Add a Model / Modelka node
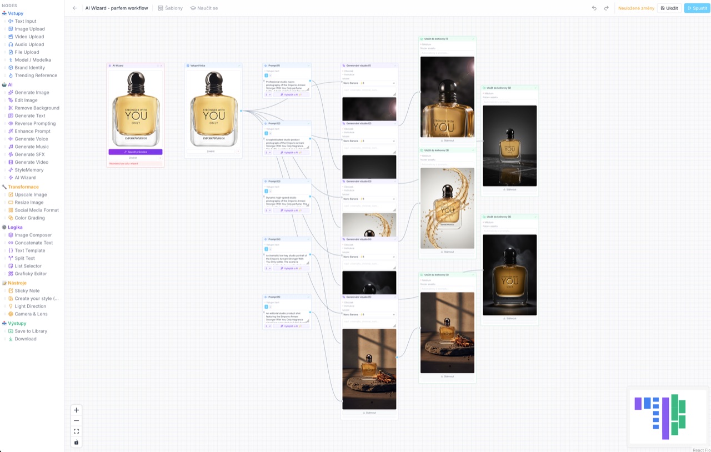This screenshot has height=452, width=711. click(x=32, y=60)
